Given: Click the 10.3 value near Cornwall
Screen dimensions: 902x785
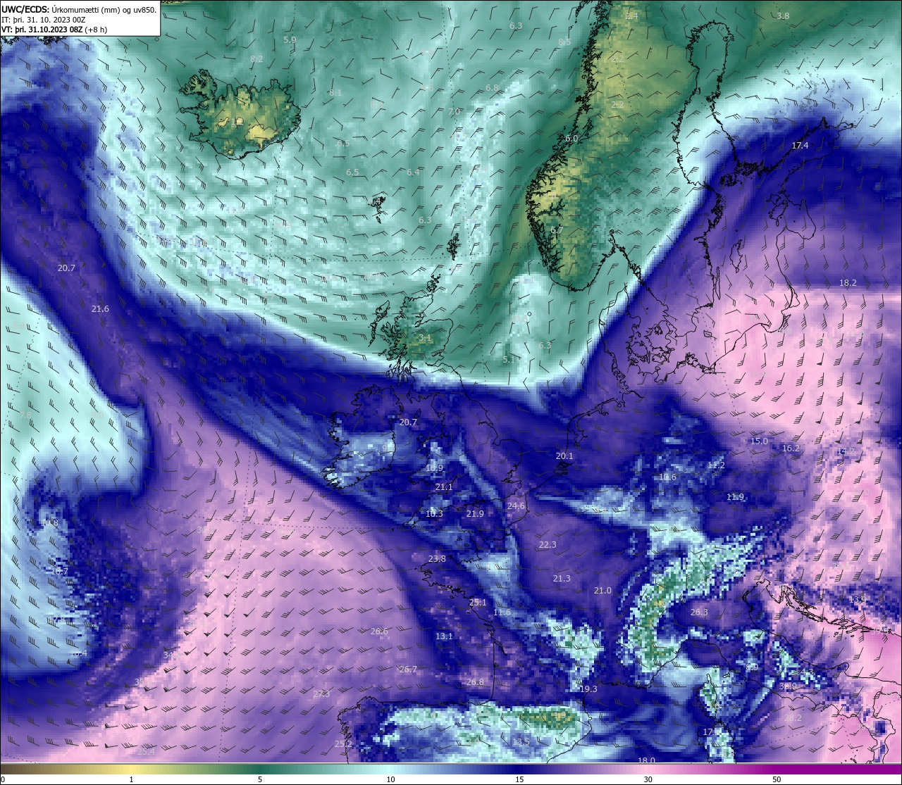Looking at the screenshot, I should 434,514.
